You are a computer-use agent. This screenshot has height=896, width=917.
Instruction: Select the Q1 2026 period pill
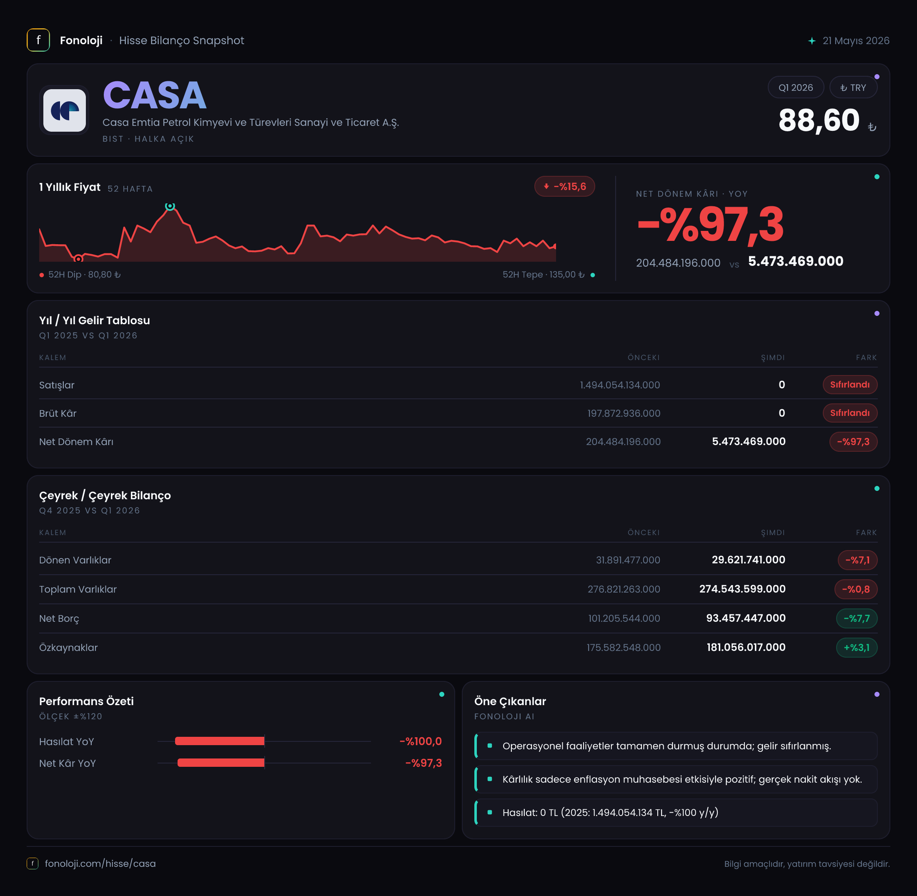[x=796, y=88]
